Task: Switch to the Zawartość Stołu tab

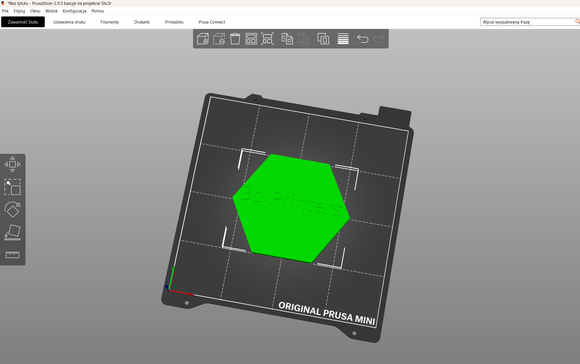Action: tap(23, 22)
